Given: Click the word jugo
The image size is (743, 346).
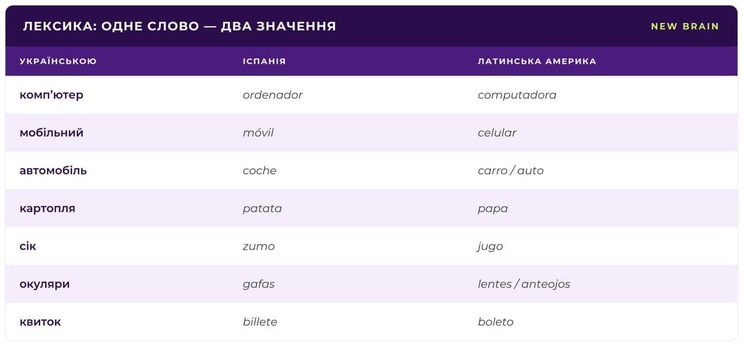Looking at the screenshot, I should pyautogui.click(x=490, y=247).
